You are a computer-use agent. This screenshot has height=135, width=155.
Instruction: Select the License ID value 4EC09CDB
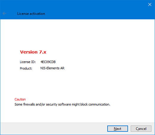[x=48, y=62]
